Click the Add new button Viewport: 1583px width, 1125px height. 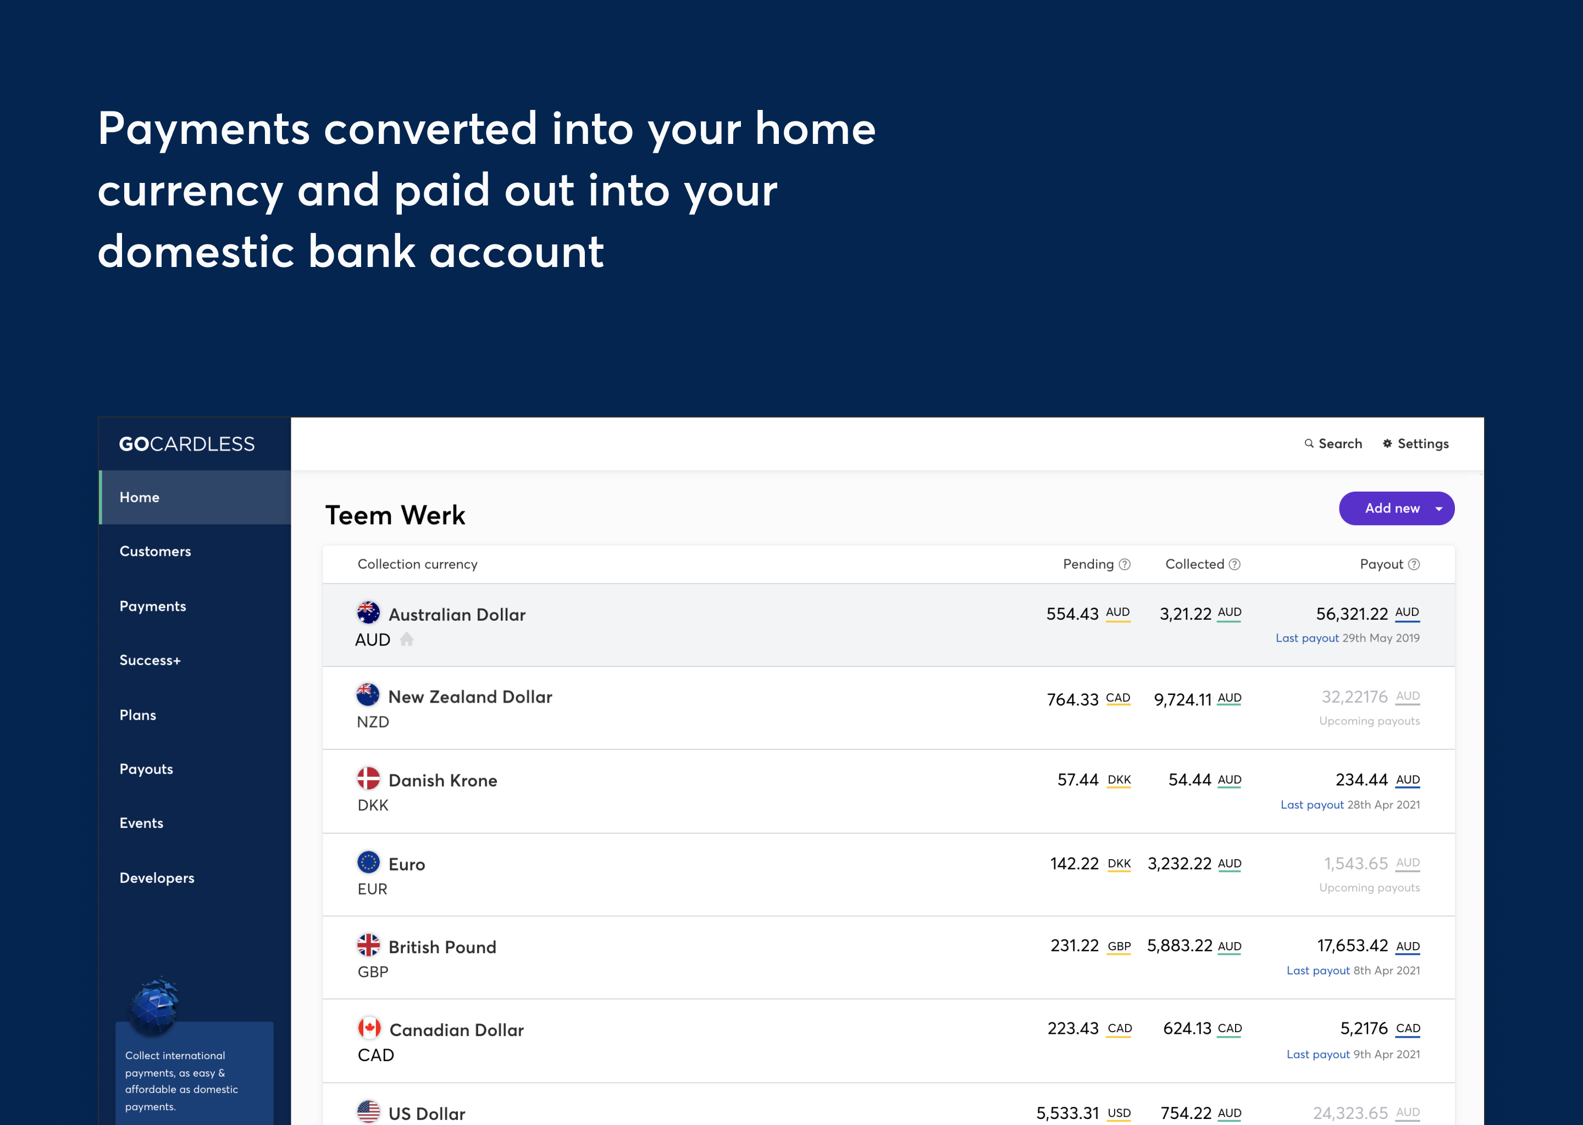[x=1393, y=508]
